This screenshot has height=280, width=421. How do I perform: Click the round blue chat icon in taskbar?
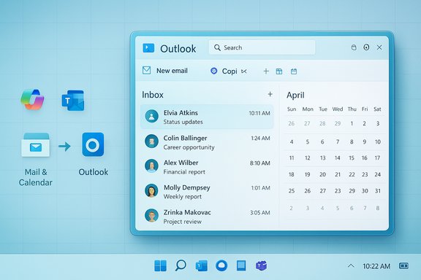pyautogui.click(x=221, y=266)
